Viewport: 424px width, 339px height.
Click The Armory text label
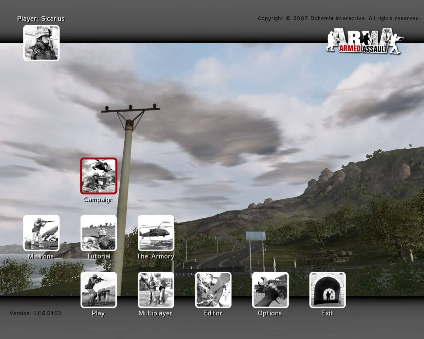156,256
